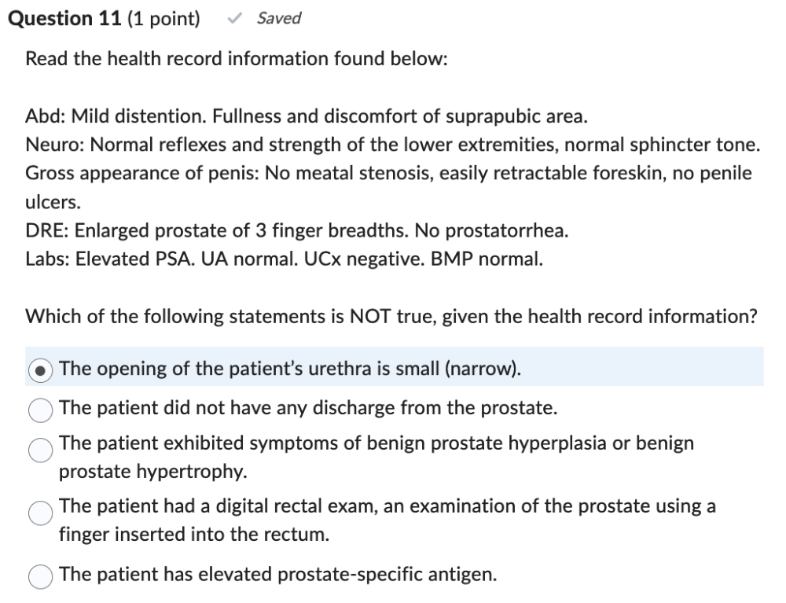Viewport: 786px width, 603px height.
Task: Mark the elevated prostate-specific antigen radio button
Action: pyautogui.click(x=40, y=575)
